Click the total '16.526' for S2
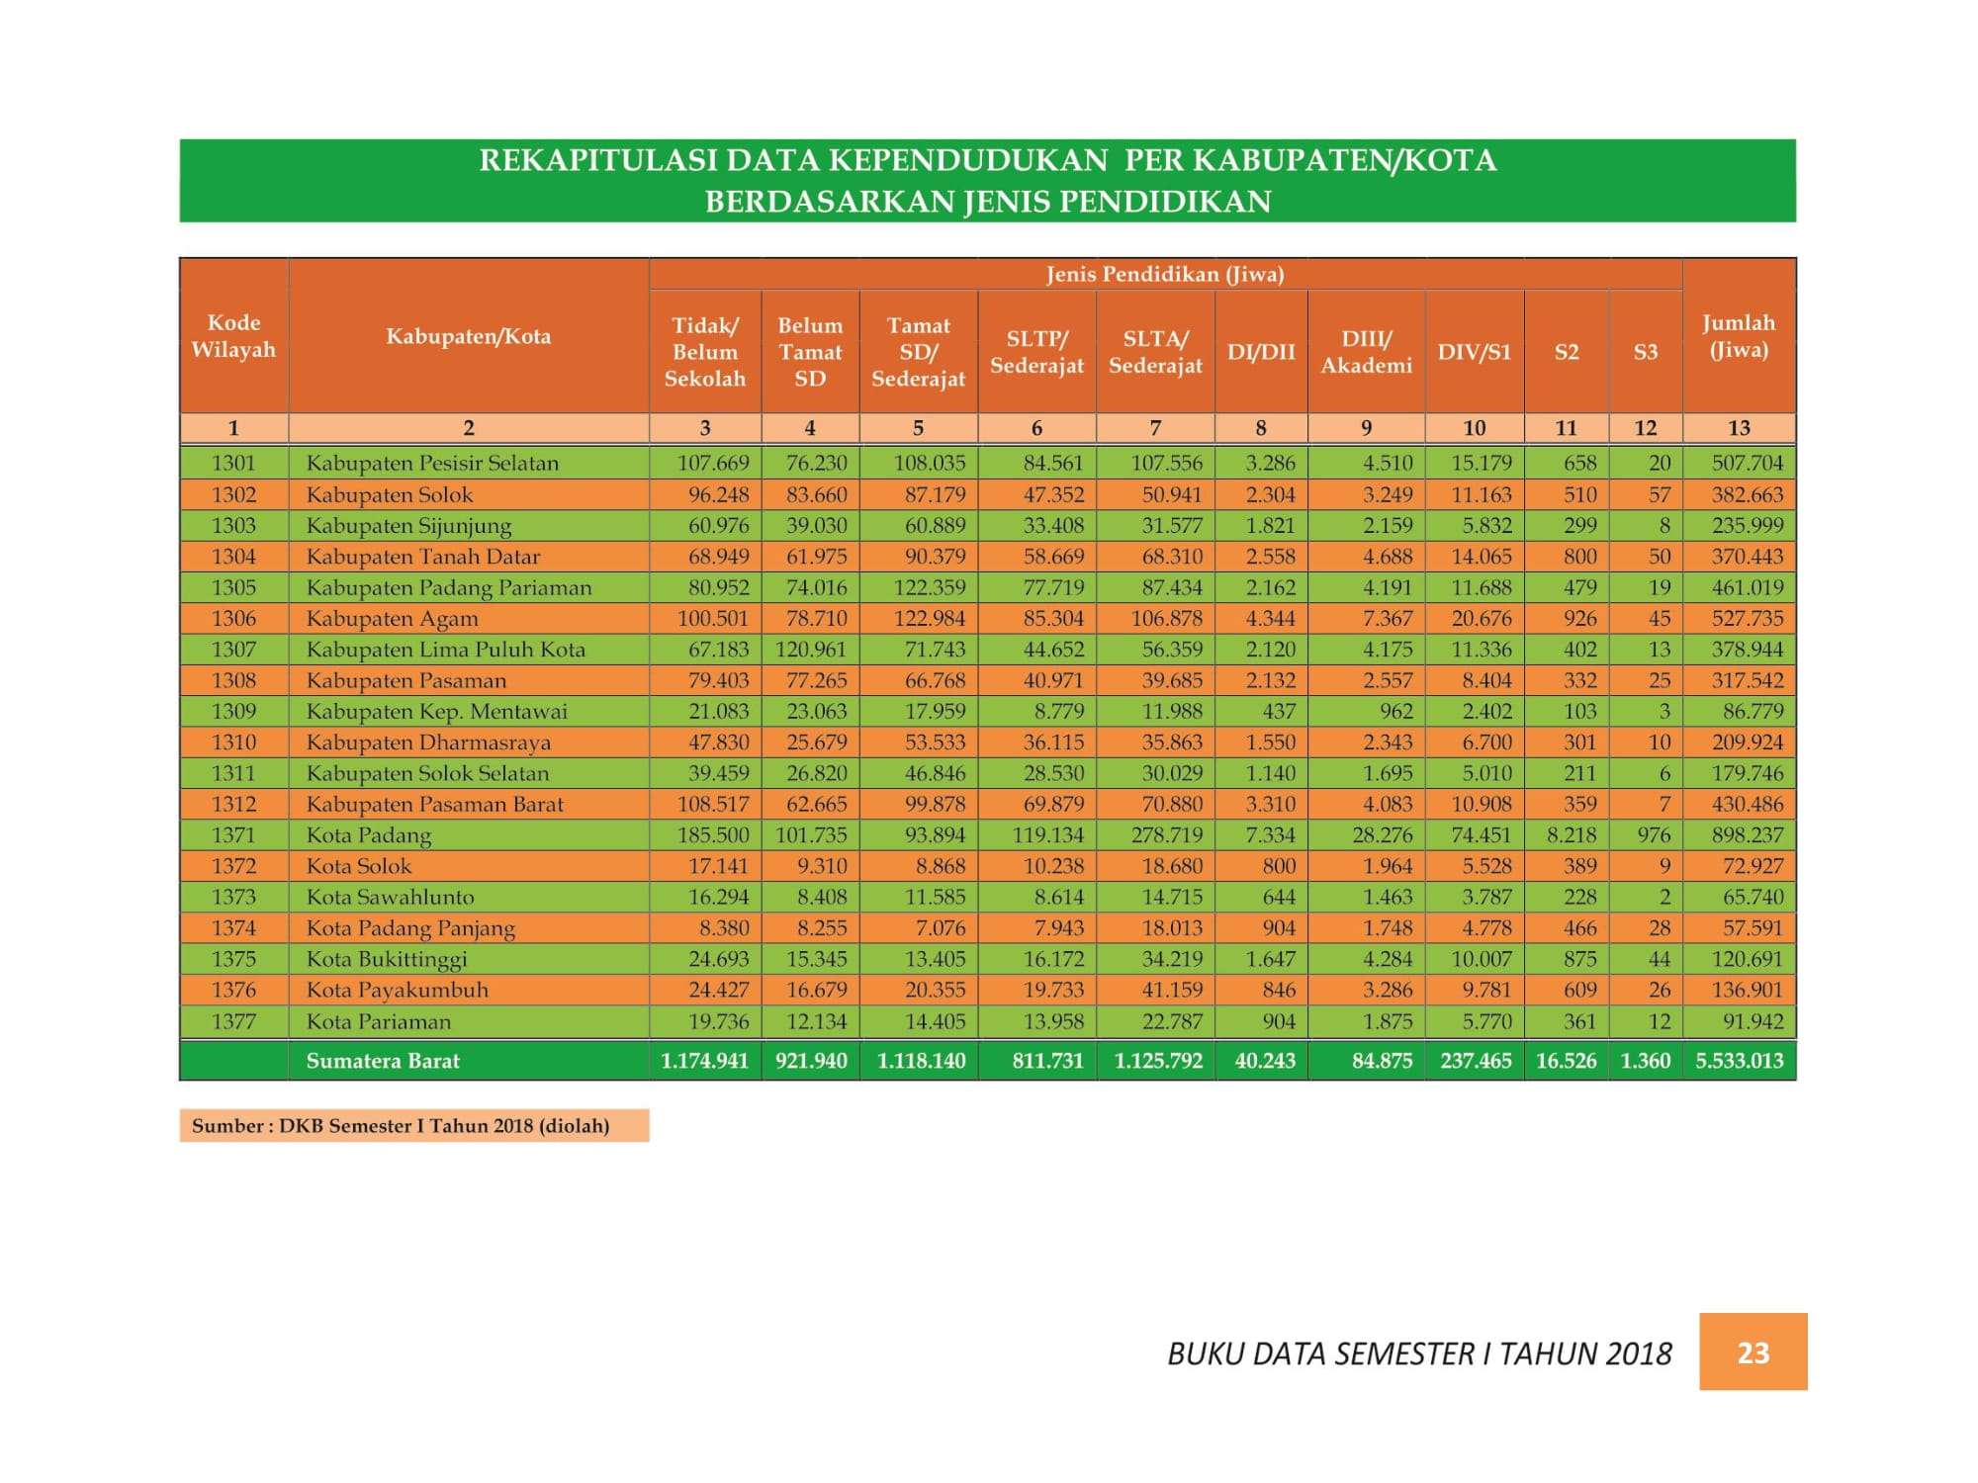This screenshot has height=1483, width=1978. coord(1567,1061)
